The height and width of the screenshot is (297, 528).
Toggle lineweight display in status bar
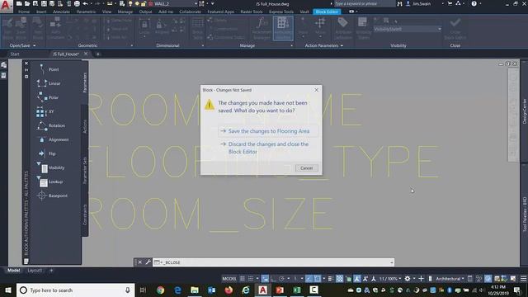[x=330, y=279]
